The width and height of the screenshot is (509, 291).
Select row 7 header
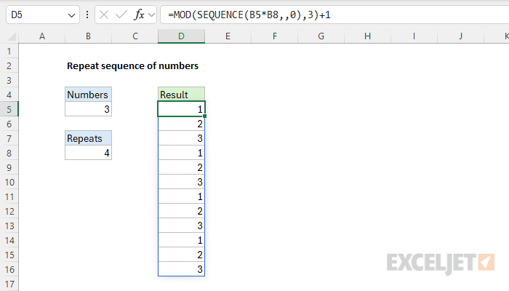tap(9, 139)
